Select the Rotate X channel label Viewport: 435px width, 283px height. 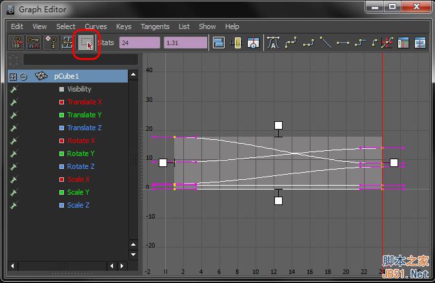click(81, 141)
